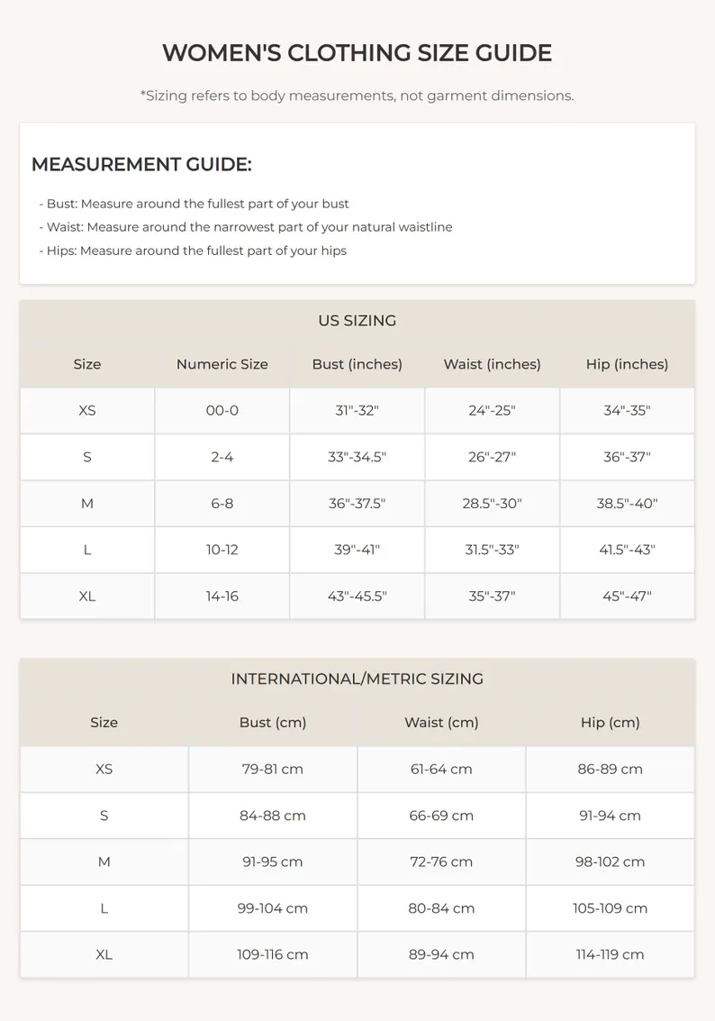
Task: Select the Waist measurement instruction line
Action: pyautogui.click(x=245, y=227)
